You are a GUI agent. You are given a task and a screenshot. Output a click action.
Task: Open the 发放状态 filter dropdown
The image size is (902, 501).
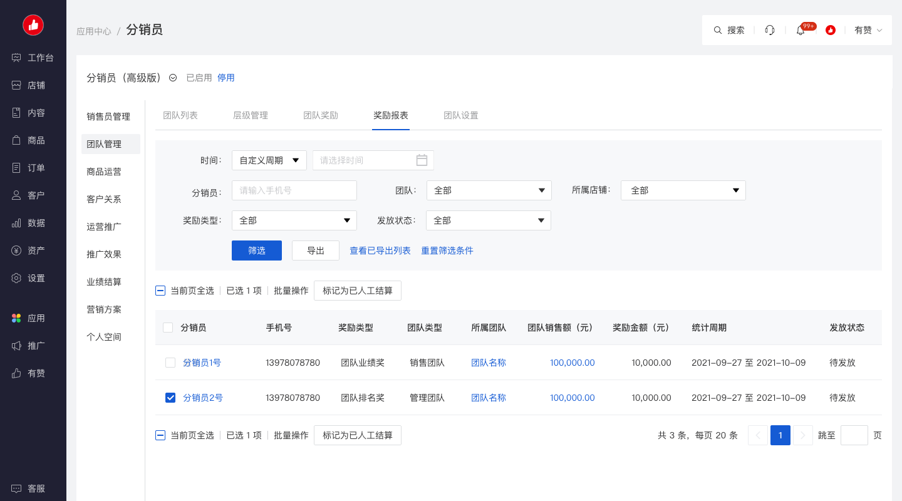[x=489, y=220]
